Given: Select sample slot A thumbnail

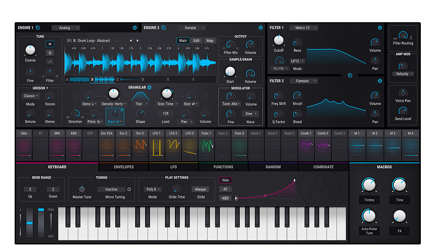Looking at the screenshot, I should (x=78, y=80).
